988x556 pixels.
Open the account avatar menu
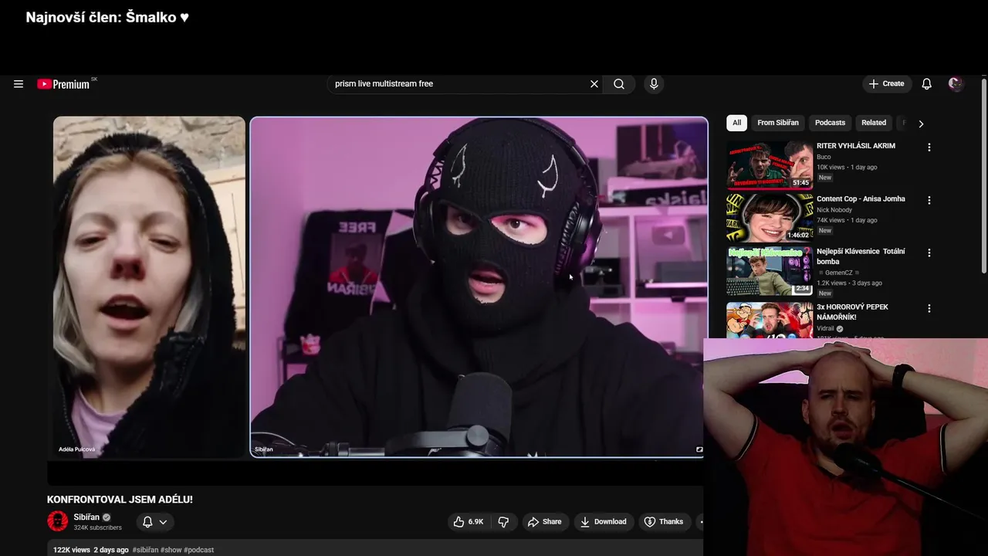pyautogui.click(x=956, y=84)
